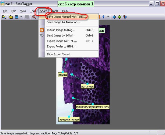
Task: Choose Export Folder to HTML
Action: pyautogui.click(x=69, y=46)
